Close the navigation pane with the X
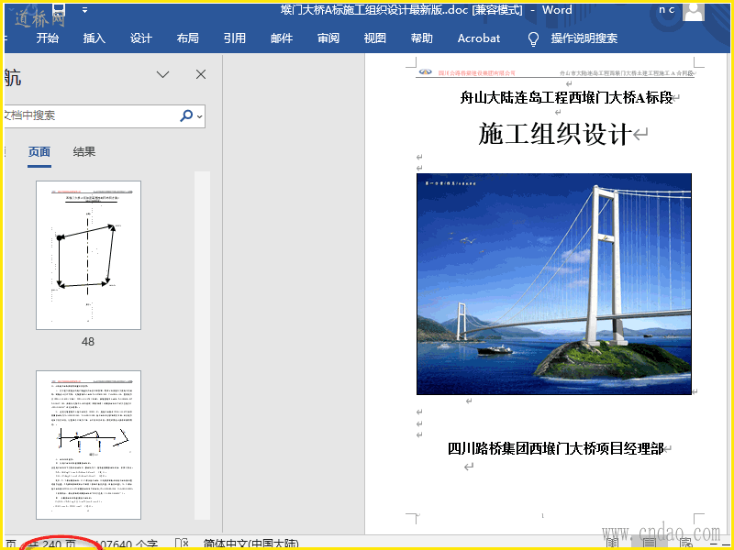This screenshot has width=734, height=550. point(201,74)
